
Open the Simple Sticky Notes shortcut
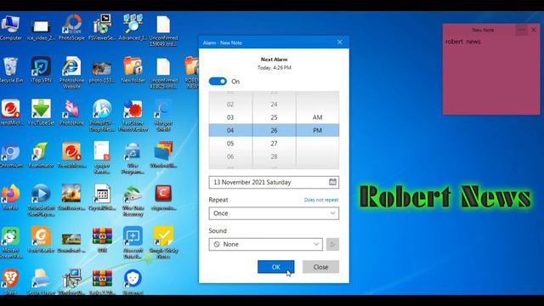(x=163, y=242)
